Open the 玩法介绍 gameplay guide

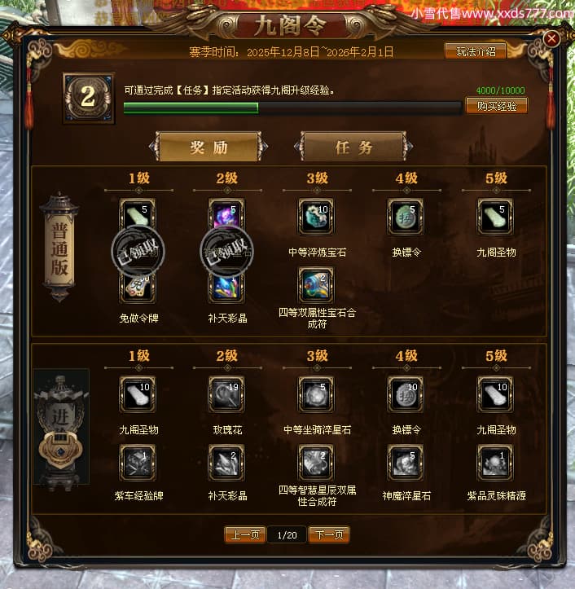pyautogui.click(x=476, y=51)
